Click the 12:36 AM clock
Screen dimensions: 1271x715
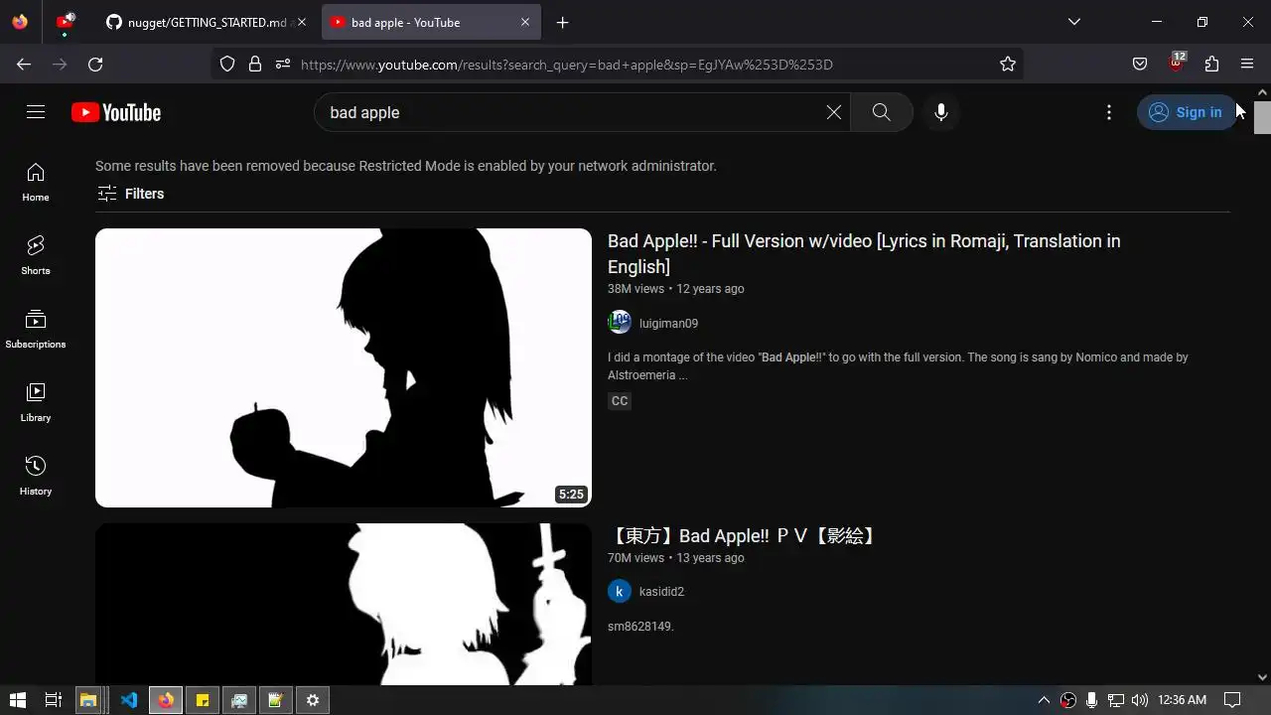(x=1182, y=700)
